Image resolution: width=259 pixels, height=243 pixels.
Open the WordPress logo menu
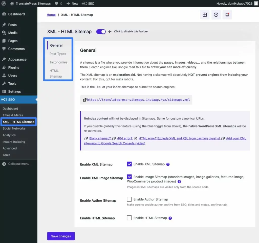tap(4, 4)
